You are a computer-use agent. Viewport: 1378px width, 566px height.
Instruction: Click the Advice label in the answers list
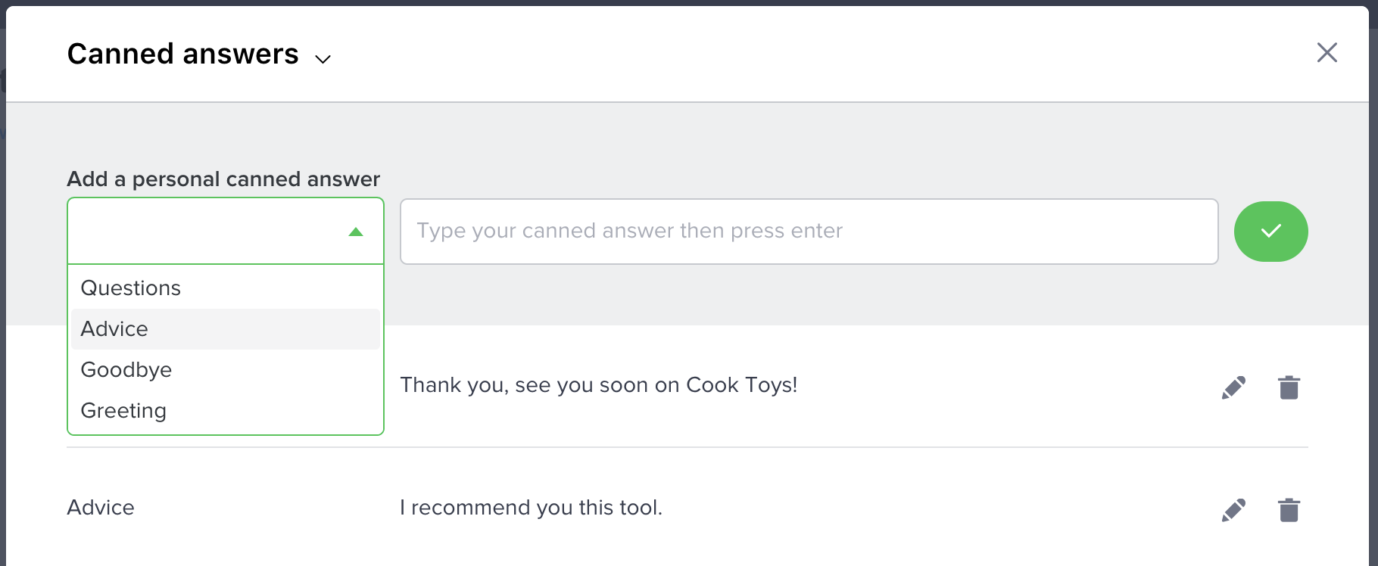(101, 508)
